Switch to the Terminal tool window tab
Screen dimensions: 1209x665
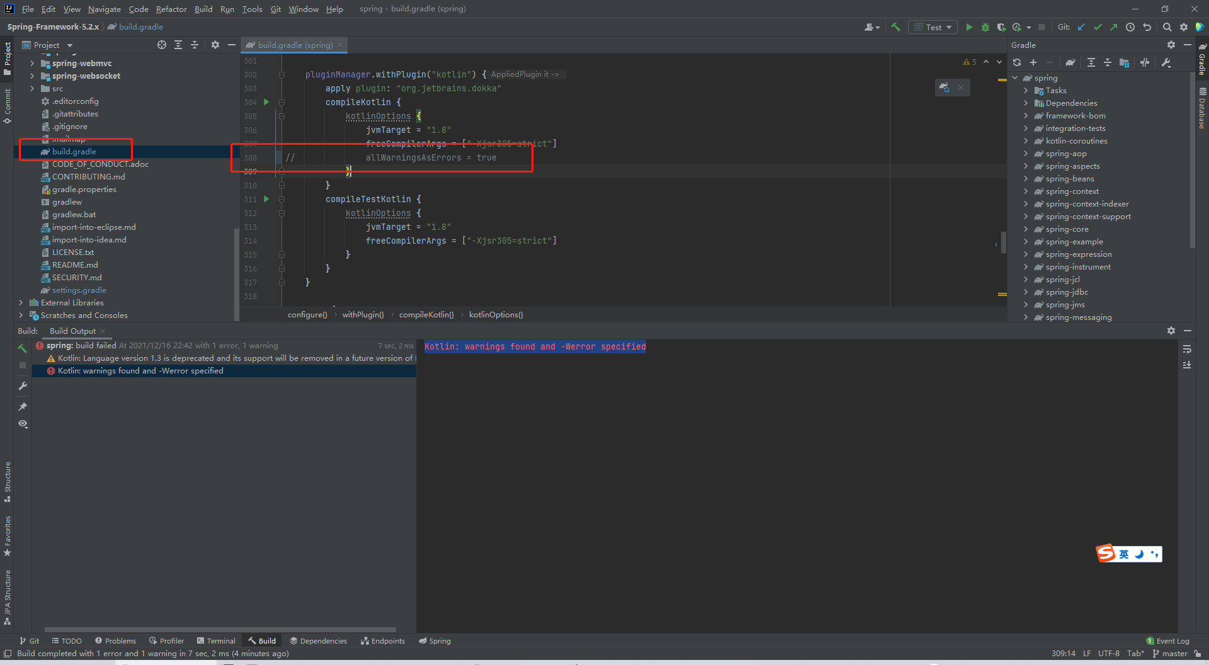216,640
